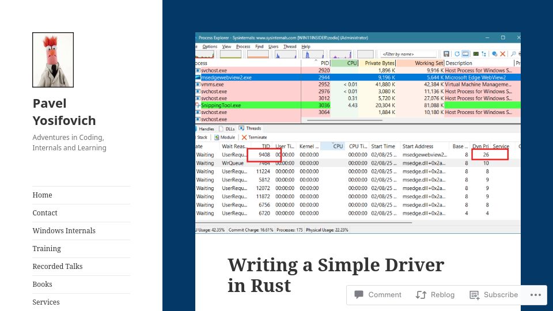The height and width of the screenshot is (311, 553).
Task: Open the Books page link
Action: [42, 284]
